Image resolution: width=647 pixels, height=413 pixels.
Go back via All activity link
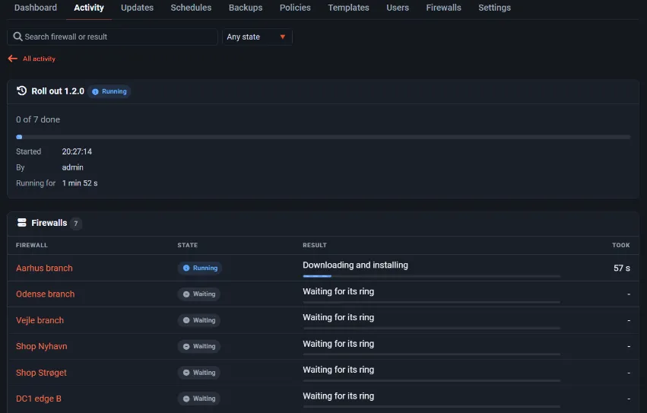39,59
